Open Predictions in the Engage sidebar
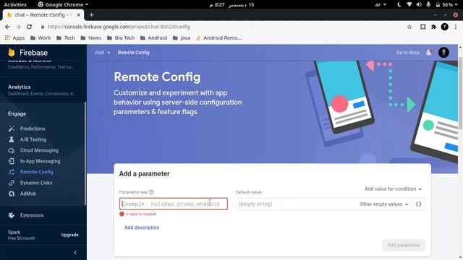Viewport: 463px width, 260px height. (x=33, y=129)
